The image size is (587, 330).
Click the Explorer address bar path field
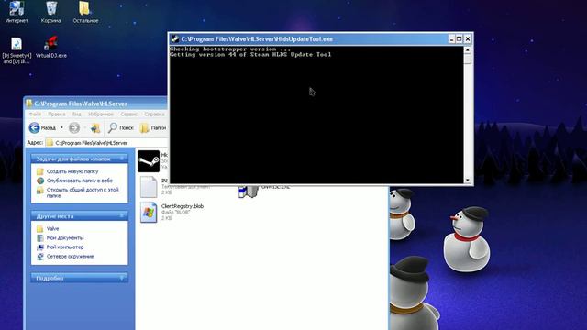point(106,143)
